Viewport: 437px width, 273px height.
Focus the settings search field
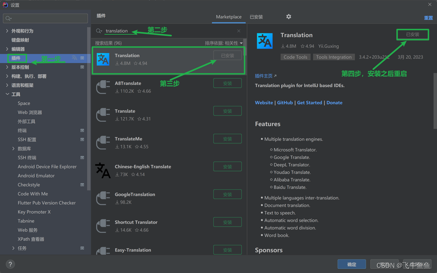point(45,19)
